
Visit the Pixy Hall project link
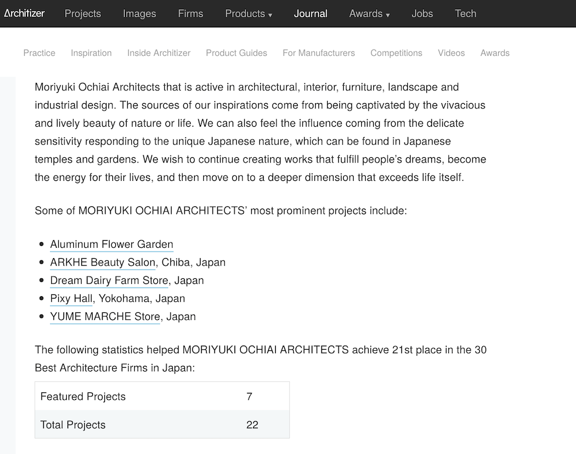pyautogui.click(x=71, y=298)
